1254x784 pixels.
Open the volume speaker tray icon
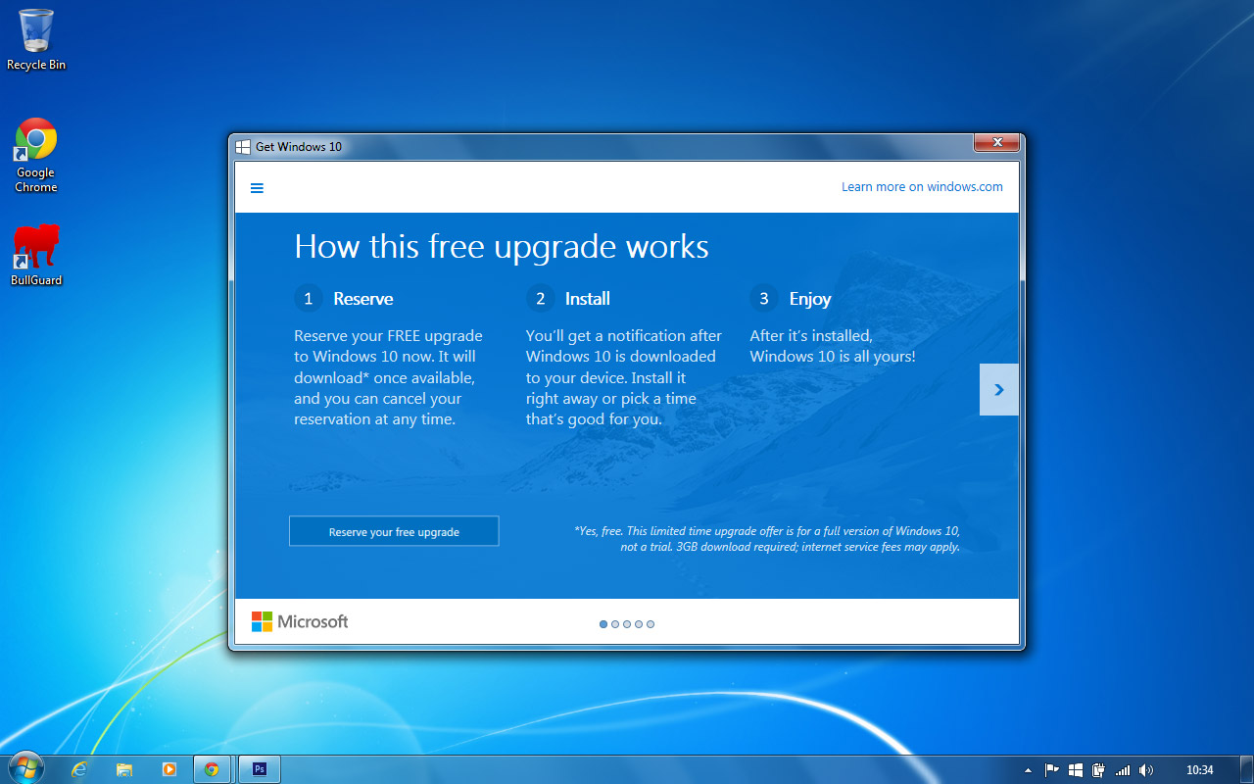[x=1146, y=770]
